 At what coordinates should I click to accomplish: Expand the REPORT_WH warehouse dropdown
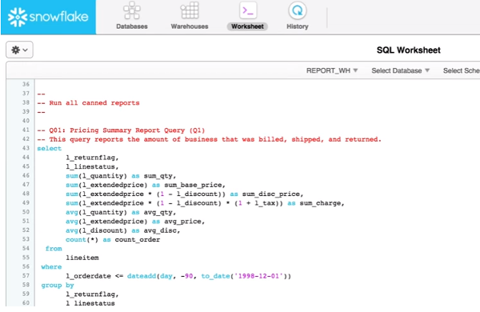[x=332, y=70]
